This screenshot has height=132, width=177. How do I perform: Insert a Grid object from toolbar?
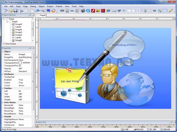point(150,11)
